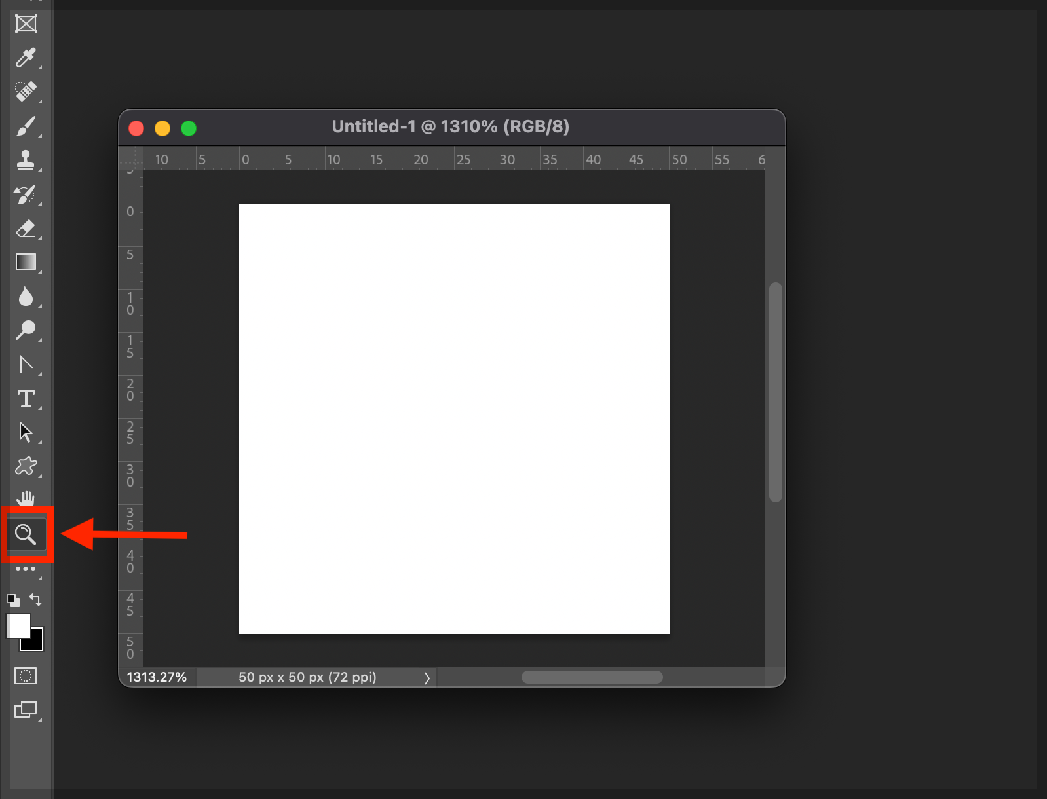Select the Path Selection tool
Screen dimensions: 1047x799
coord(26,432)
